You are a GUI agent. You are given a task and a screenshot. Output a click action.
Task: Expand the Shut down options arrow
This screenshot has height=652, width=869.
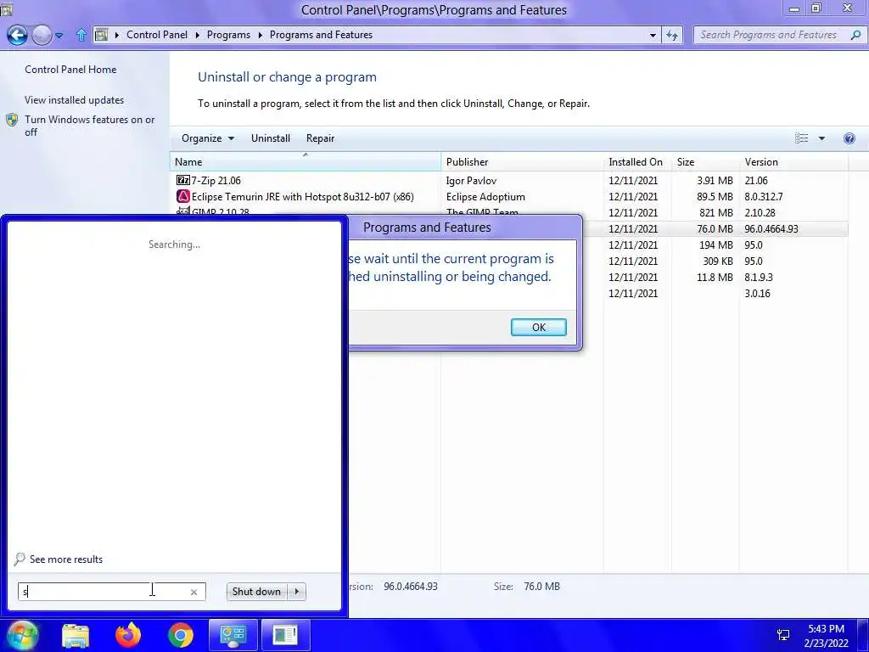(x=296, y=592)
